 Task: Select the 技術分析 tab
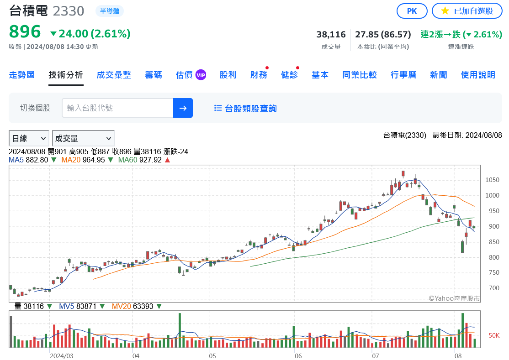tap(66, 75)
